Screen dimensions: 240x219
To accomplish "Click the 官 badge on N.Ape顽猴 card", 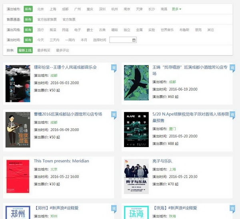I will tap(232, 115).
